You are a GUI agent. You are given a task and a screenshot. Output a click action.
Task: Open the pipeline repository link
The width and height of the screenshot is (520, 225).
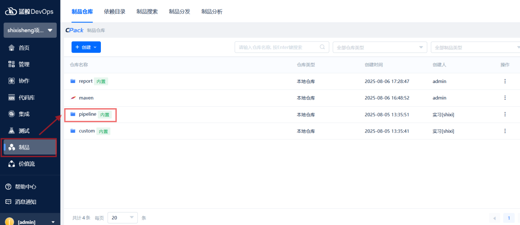click(88, 114)
